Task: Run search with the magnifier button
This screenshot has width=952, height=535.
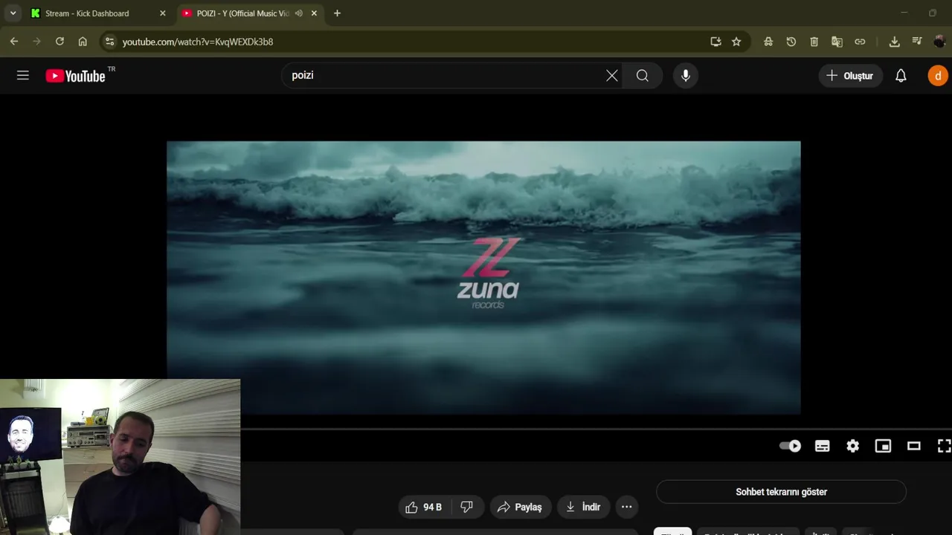Action: coord(643,75)
